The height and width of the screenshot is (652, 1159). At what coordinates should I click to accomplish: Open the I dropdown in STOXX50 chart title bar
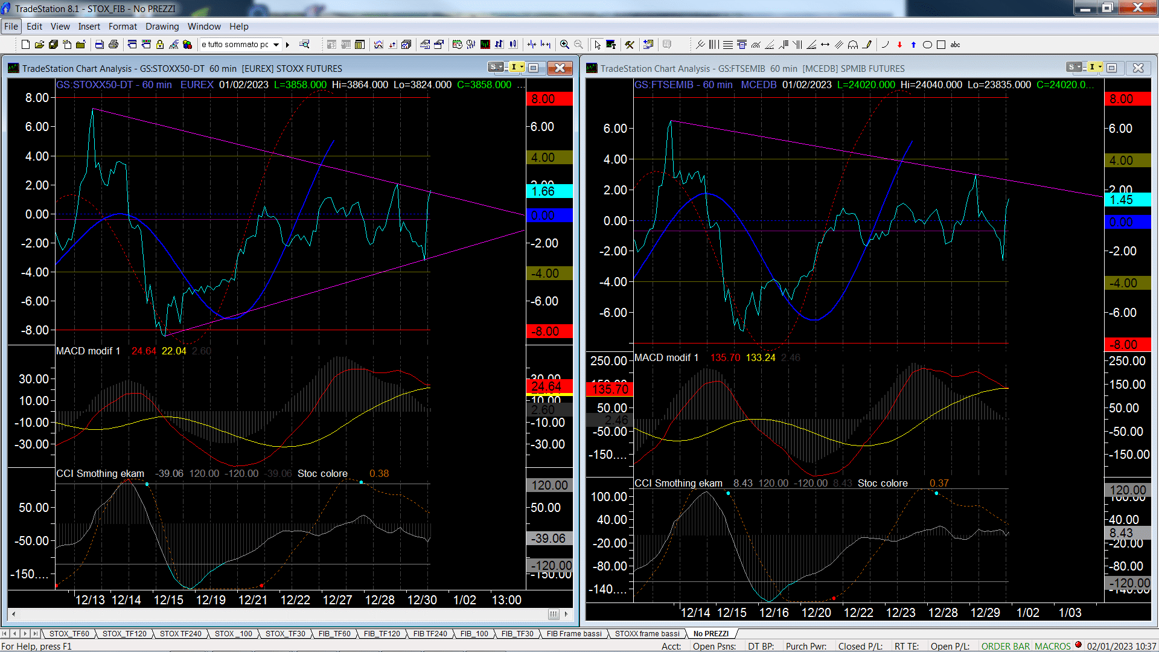click(516, 67)
